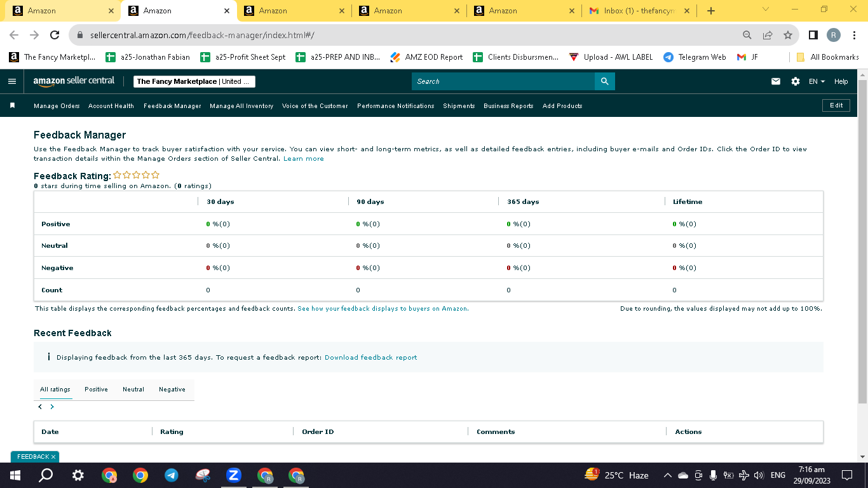
Task: Open the Upload - AWL LABEL bookmark
Action: (611, 57)
